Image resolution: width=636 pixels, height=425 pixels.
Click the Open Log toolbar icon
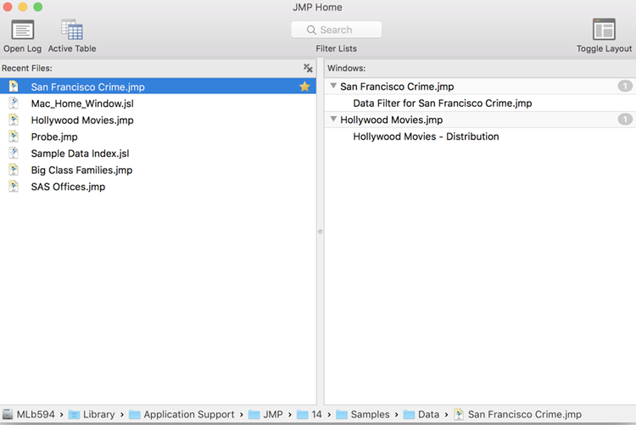click(22, 30)
